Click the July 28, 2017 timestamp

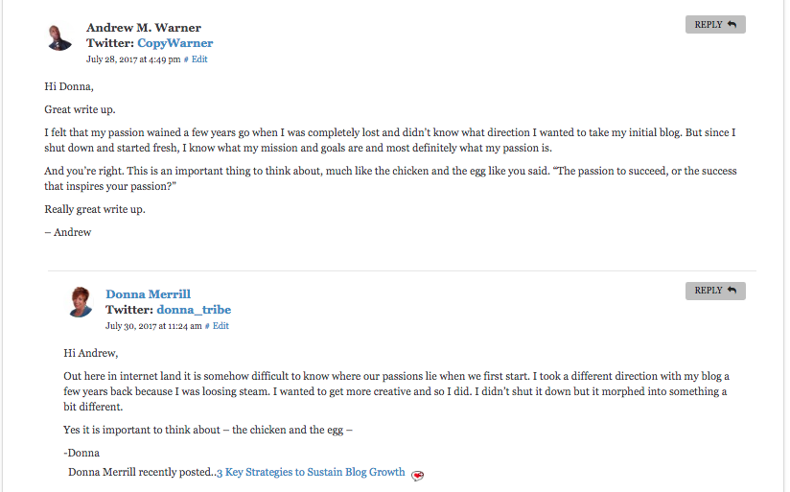point(133,59)
